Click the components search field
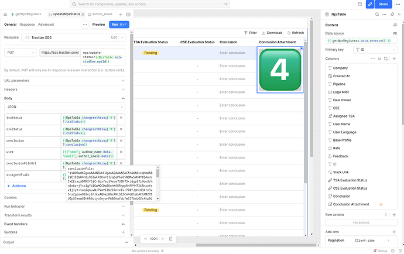Image resolution: width=404 pixels, height=254 pixels. point(150,4)
